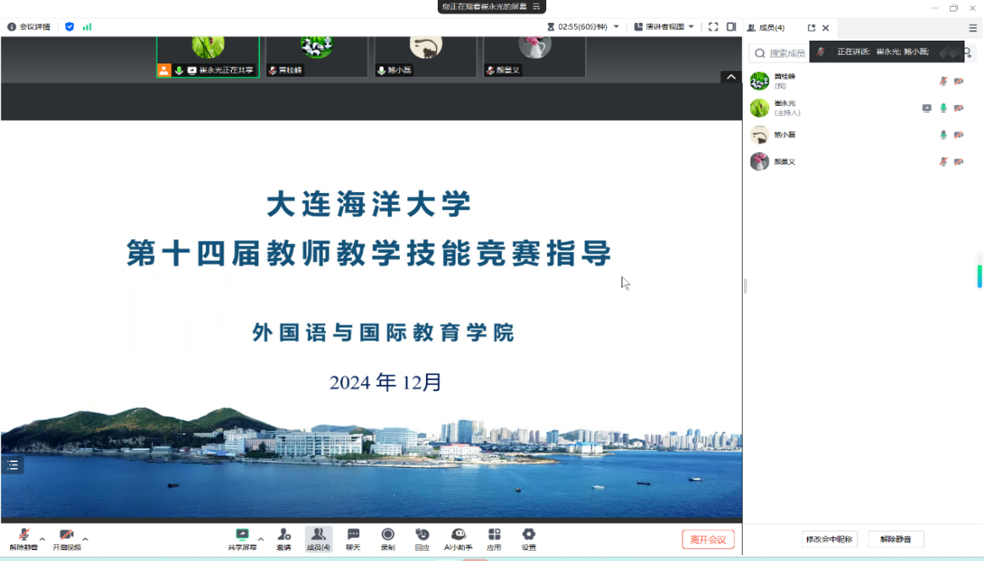Collapse the participant video strip chevron
Screen dimensions: 984x561
[x=730, y=77]
